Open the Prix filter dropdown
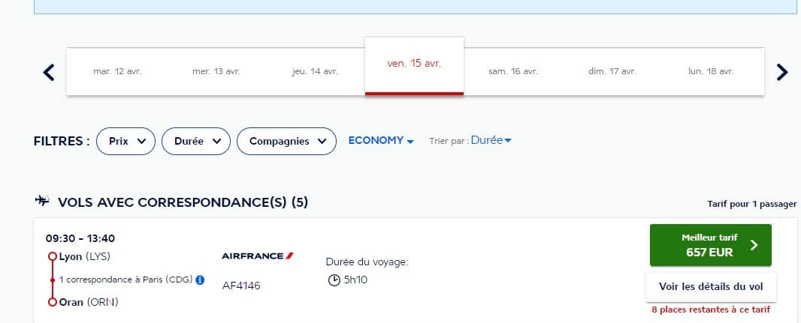Viewport: 801px width, 323px height. pyautogui.click(x=125, y=141)
